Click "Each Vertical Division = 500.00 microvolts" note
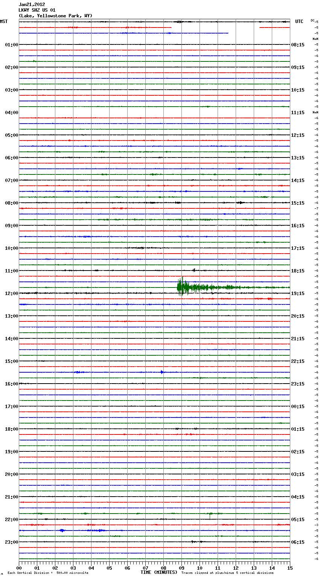 (x=48, y=573)
